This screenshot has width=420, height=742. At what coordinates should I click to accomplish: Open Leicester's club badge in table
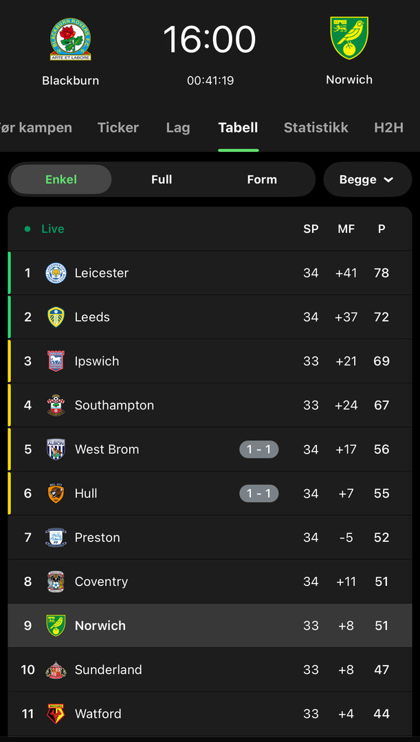click(x=56, y=273)
